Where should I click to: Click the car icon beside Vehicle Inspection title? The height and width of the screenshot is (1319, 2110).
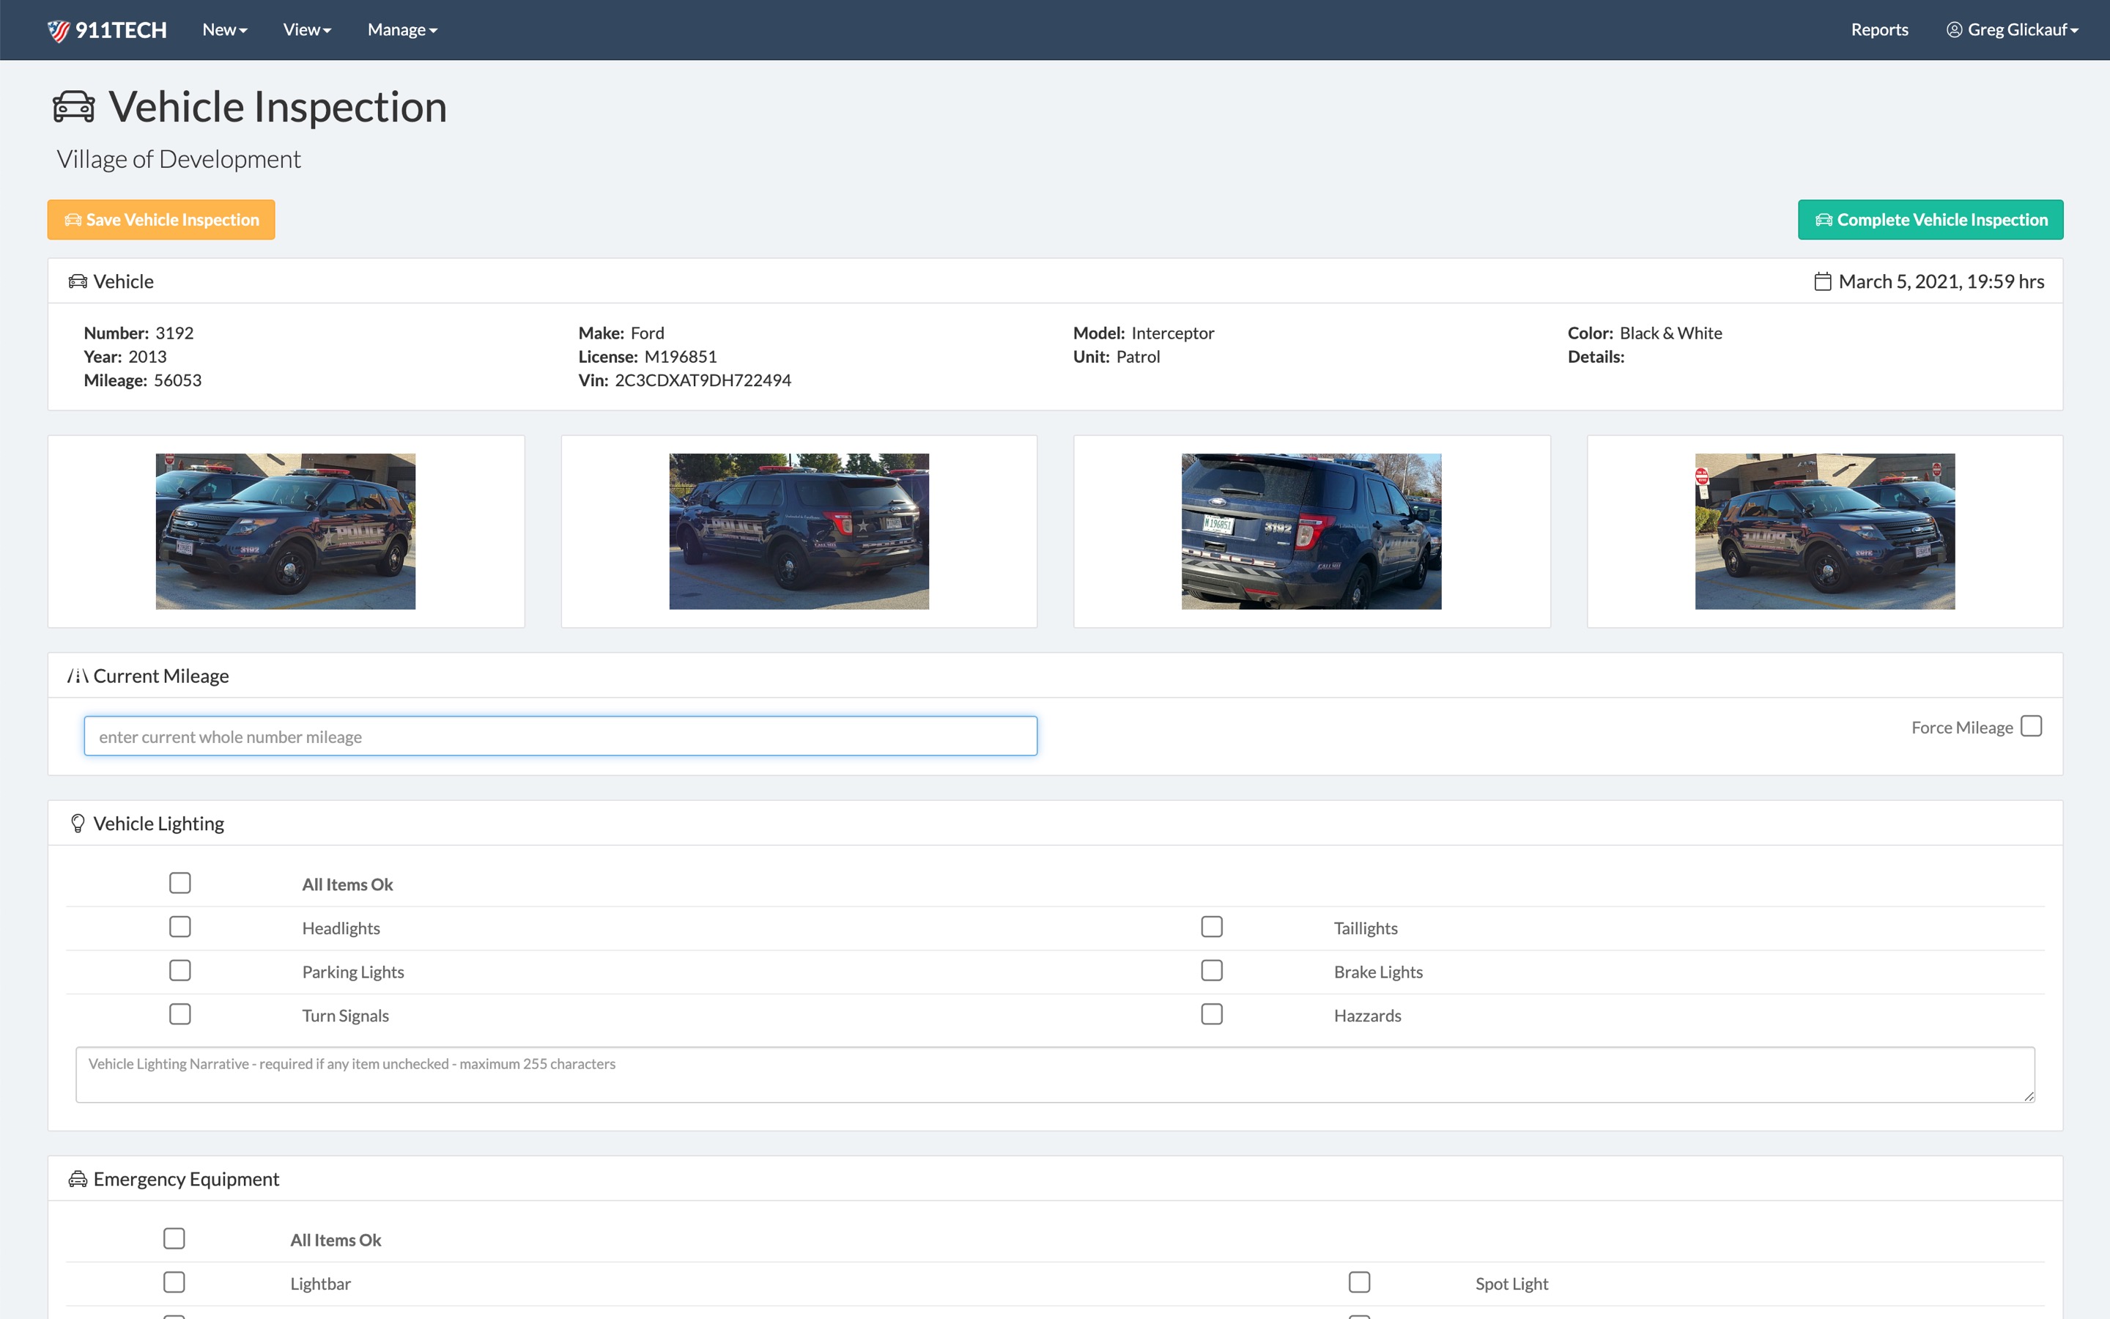pyautogui.click(x=73, y=106)
